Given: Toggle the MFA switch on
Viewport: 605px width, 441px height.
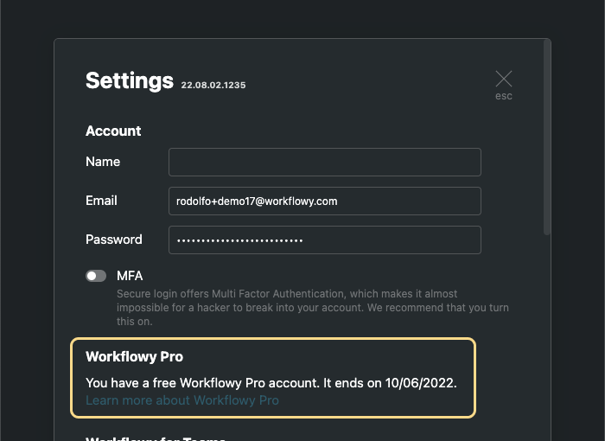Looking at the screenshot, I should click(x=96, y=276).
